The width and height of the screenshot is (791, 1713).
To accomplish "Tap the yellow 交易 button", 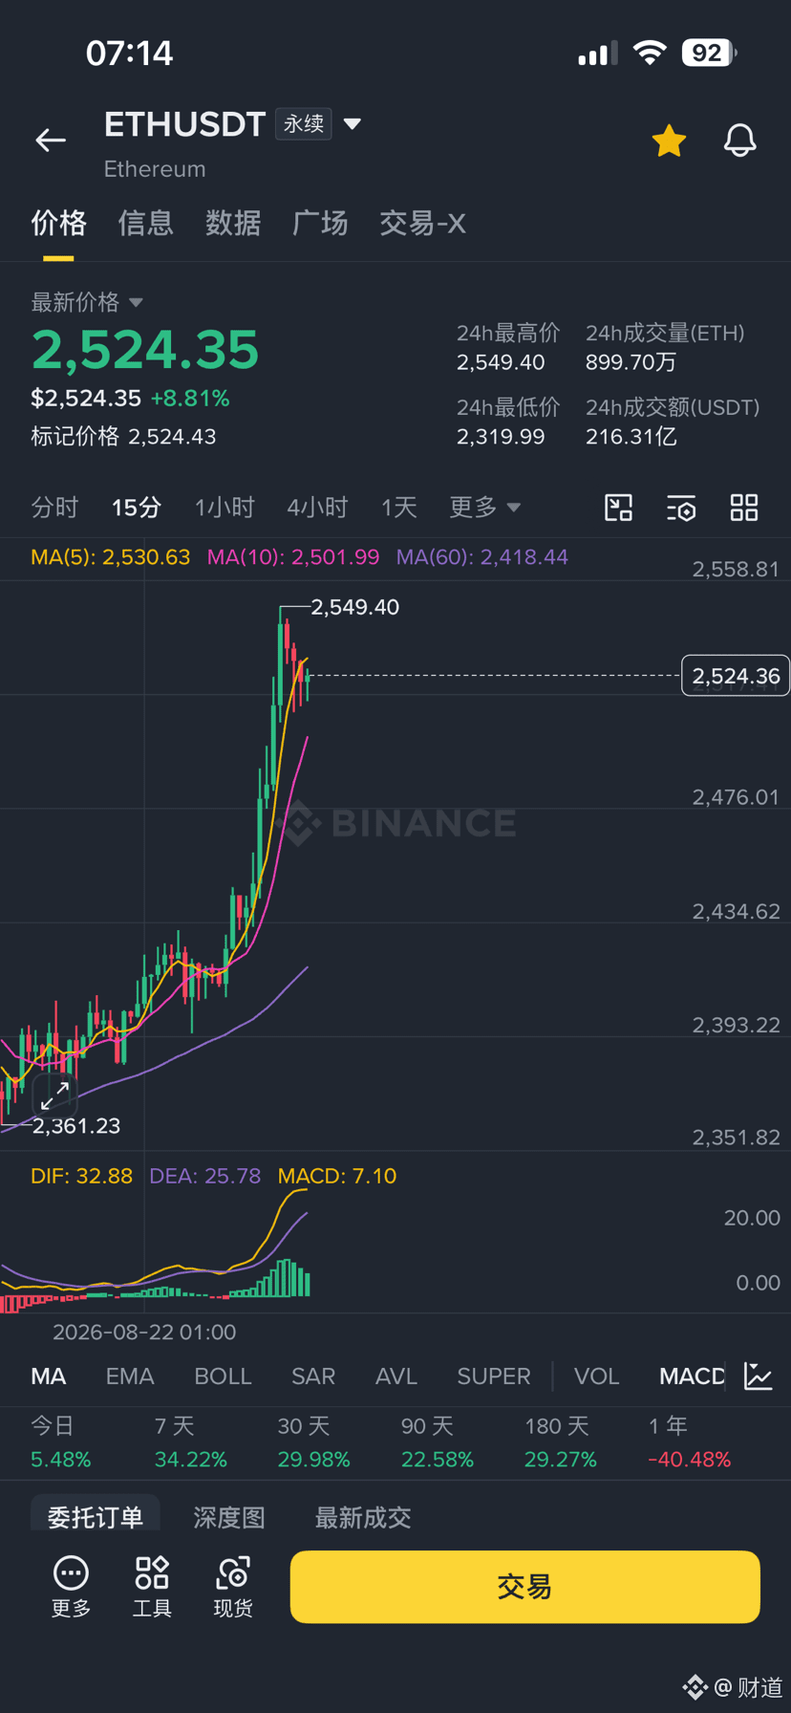I will point(524,1587).
